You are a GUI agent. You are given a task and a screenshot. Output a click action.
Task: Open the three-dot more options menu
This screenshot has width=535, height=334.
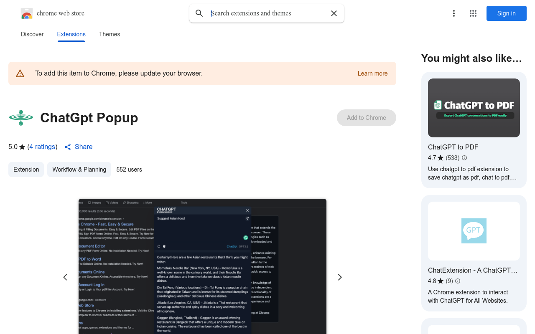tap(454, 13)
